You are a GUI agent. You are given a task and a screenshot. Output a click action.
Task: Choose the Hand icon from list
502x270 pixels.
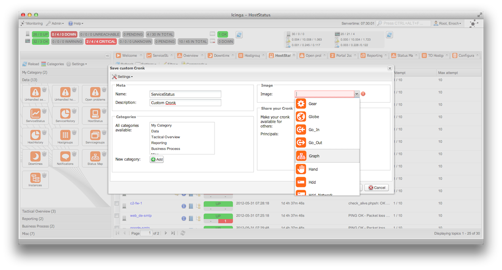click(x=313, y=169)
